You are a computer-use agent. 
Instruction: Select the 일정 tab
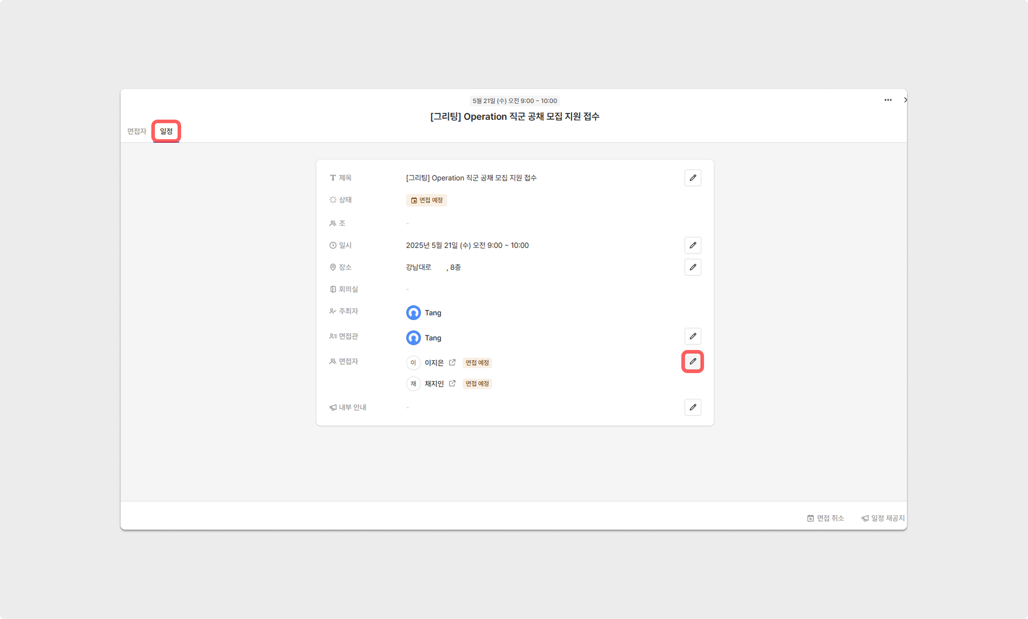point(166,131)
